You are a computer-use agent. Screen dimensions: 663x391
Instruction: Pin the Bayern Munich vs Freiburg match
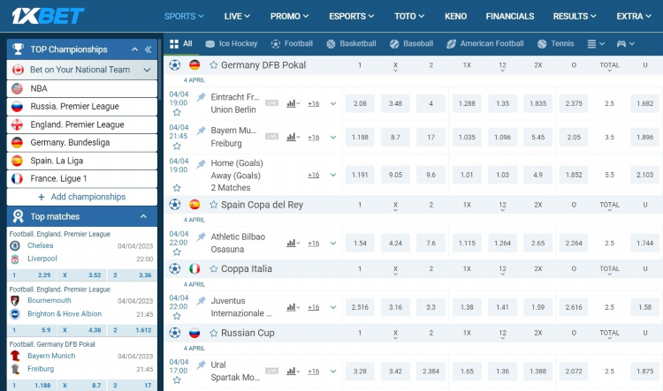pos(202,131)
